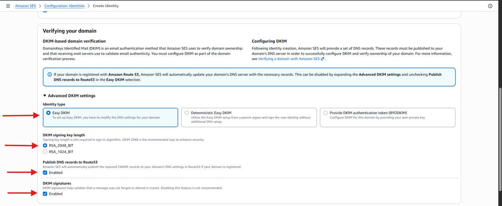Click the info icon at top right
This screenshot has width=502, height=206.
point(490,6)
